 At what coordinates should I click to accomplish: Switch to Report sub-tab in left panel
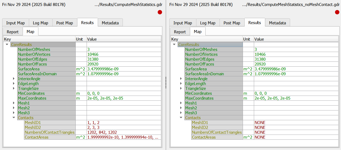(13, 32)
